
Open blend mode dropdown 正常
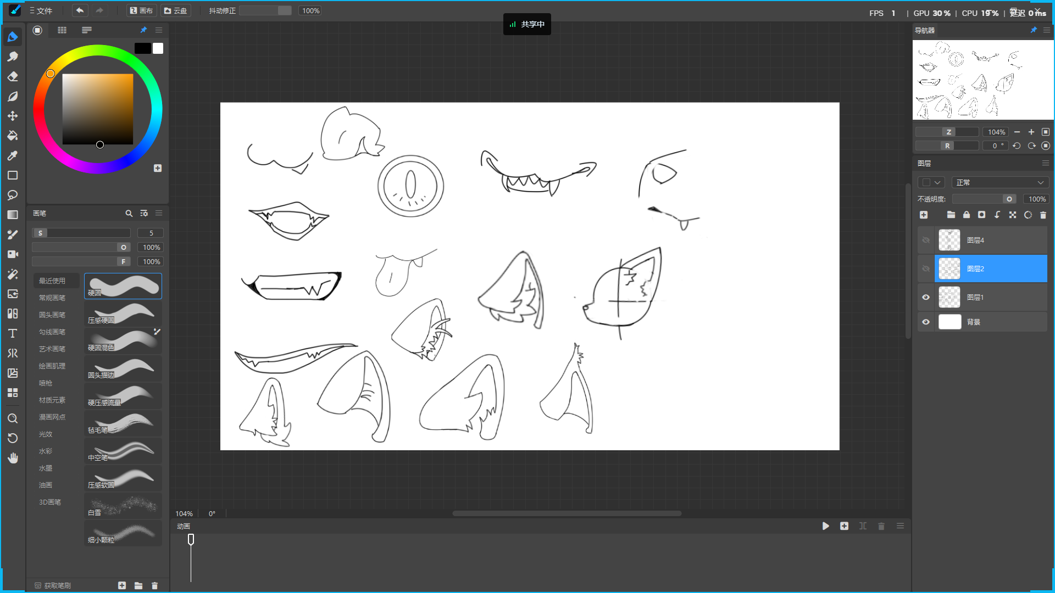pos(1000,182)
